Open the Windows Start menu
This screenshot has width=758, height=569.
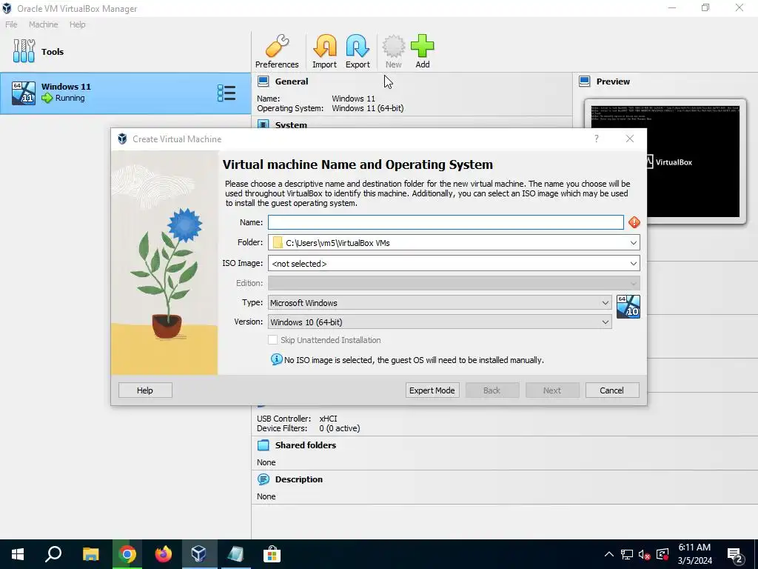pos(18,554)
